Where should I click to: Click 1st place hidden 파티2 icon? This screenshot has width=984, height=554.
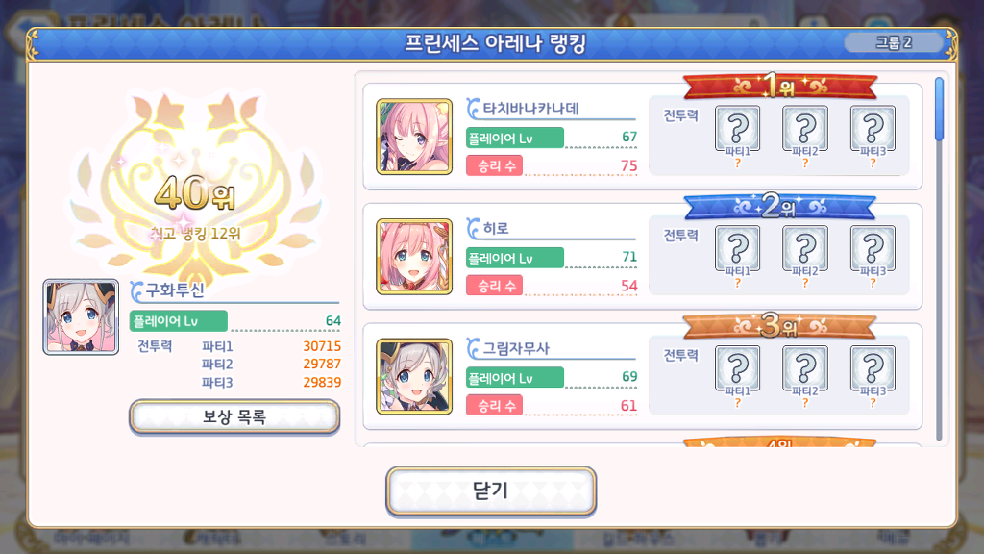click(805, 130)
